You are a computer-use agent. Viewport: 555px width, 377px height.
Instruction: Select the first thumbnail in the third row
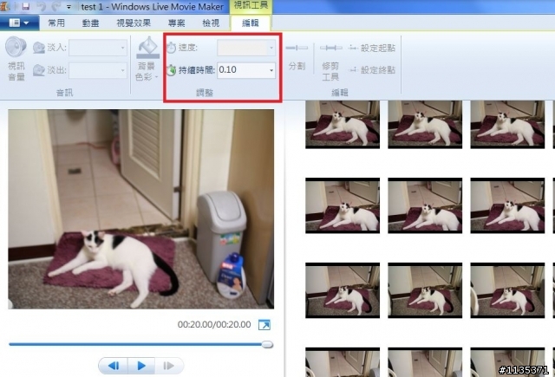(343, 290)
